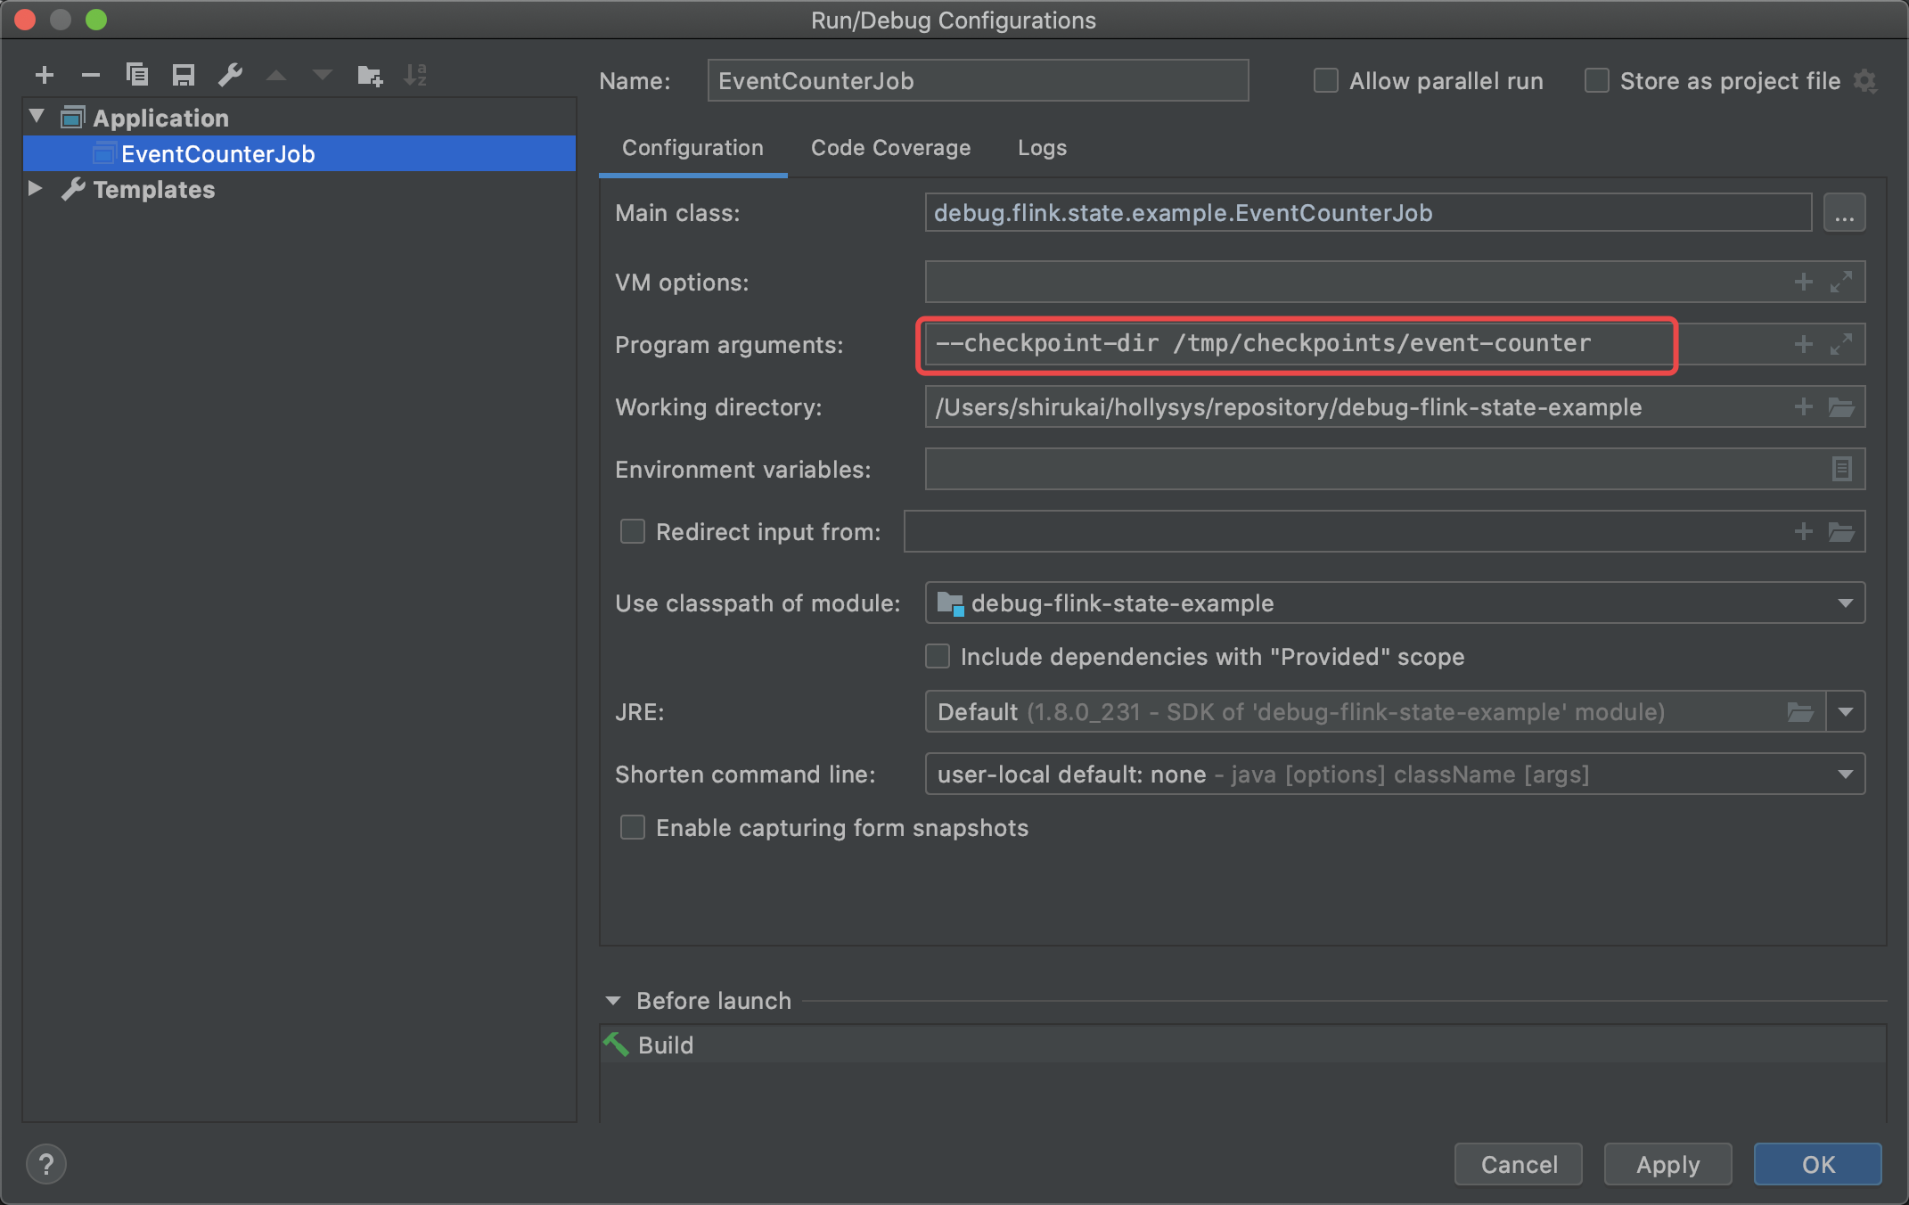
Task: Browse for a redirect input file
Action: pos(1841,532)
